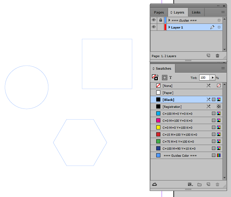Image resolution: width=231 pixels, height=197 pixels.
Task: Select the Guides layer row
Action: 186,20
